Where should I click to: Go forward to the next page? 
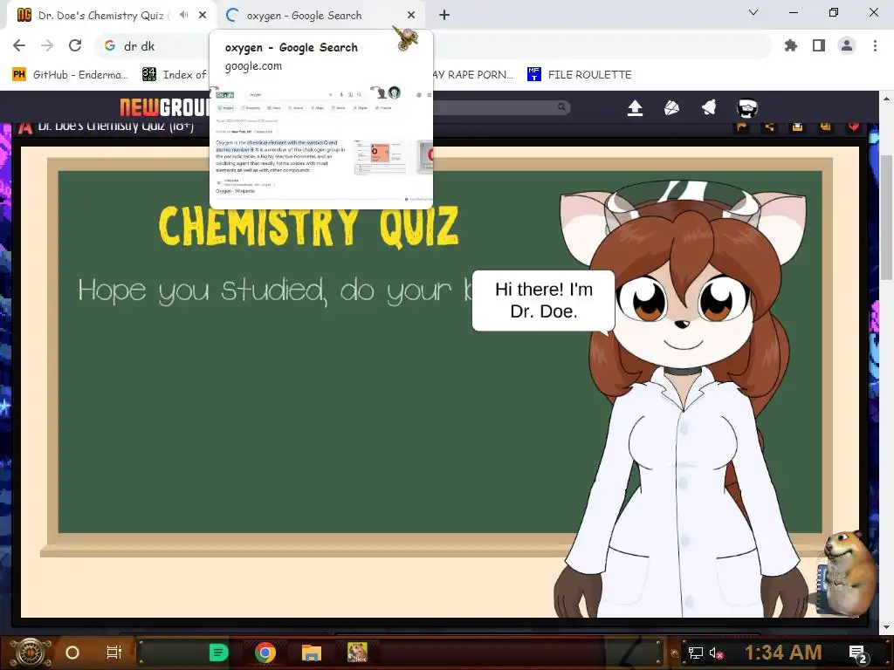click(47, 45)
